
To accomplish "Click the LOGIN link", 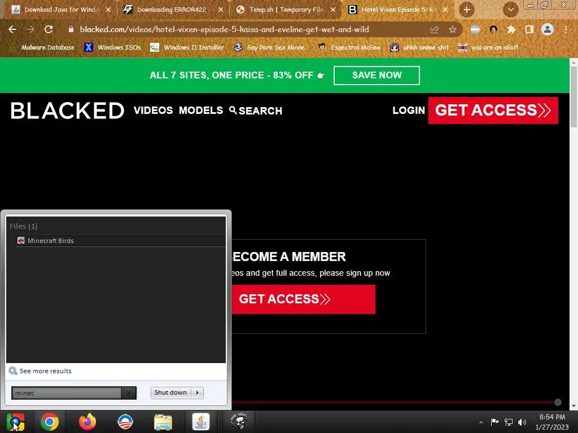I will [409, 111].
